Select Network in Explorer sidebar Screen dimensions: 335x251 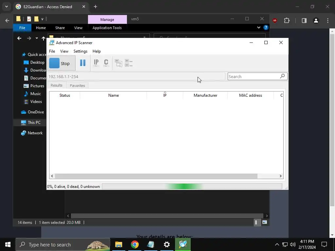tap(32, 133)
